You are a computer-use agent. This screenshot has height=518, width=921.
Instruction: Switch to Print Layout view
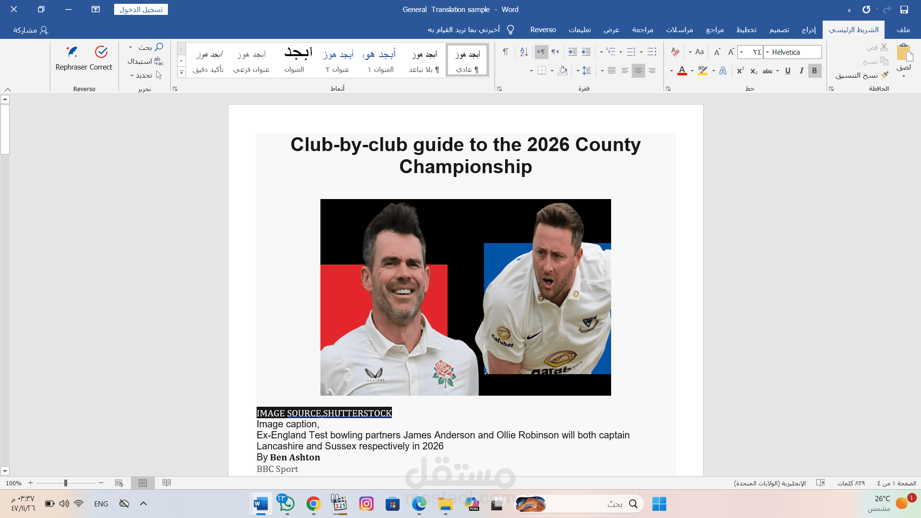(142, 483)
